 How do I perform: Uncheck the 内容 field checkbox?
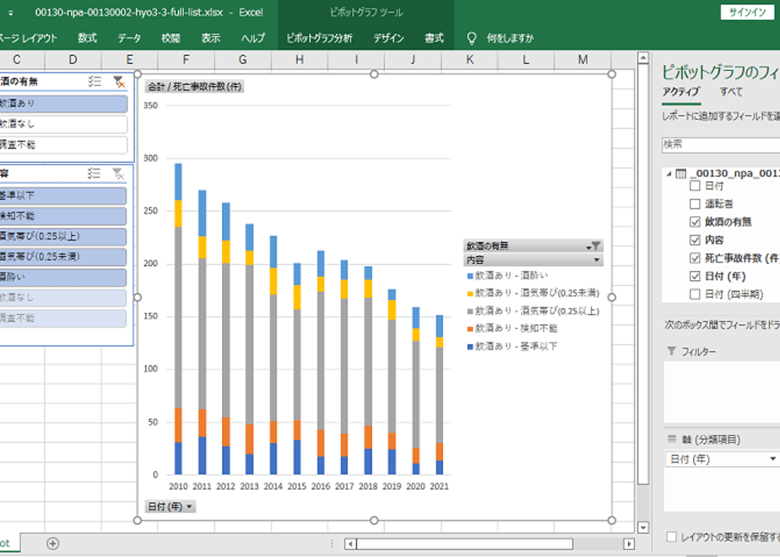695,240
